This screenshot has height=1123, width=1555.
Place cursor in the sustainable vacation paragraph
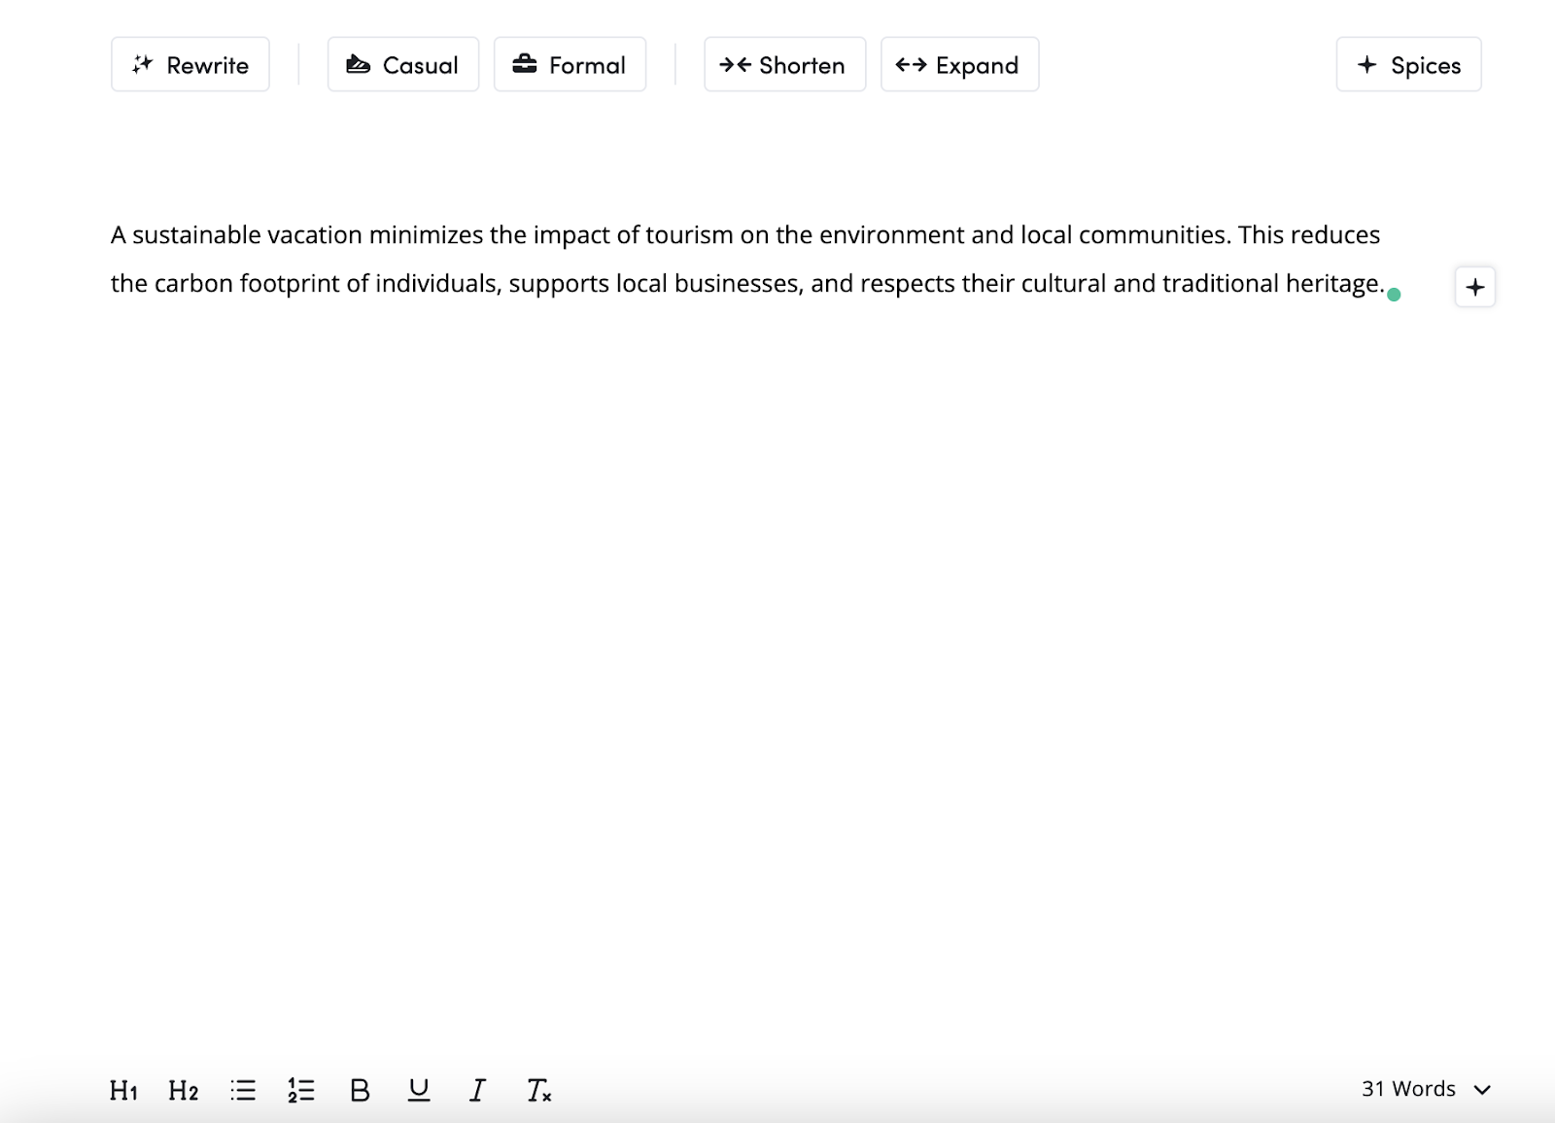(746, 259)
